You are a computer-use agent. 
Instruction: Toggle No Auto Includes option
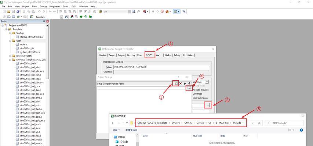pyautogui.click(x=201, y=90)
